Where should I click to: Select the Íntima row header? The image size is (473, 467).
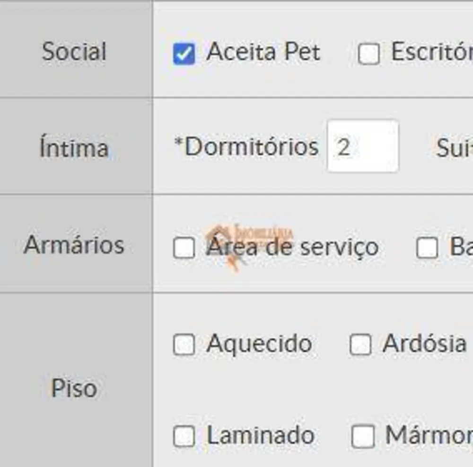pyautogui.click(x=74, y=147)
